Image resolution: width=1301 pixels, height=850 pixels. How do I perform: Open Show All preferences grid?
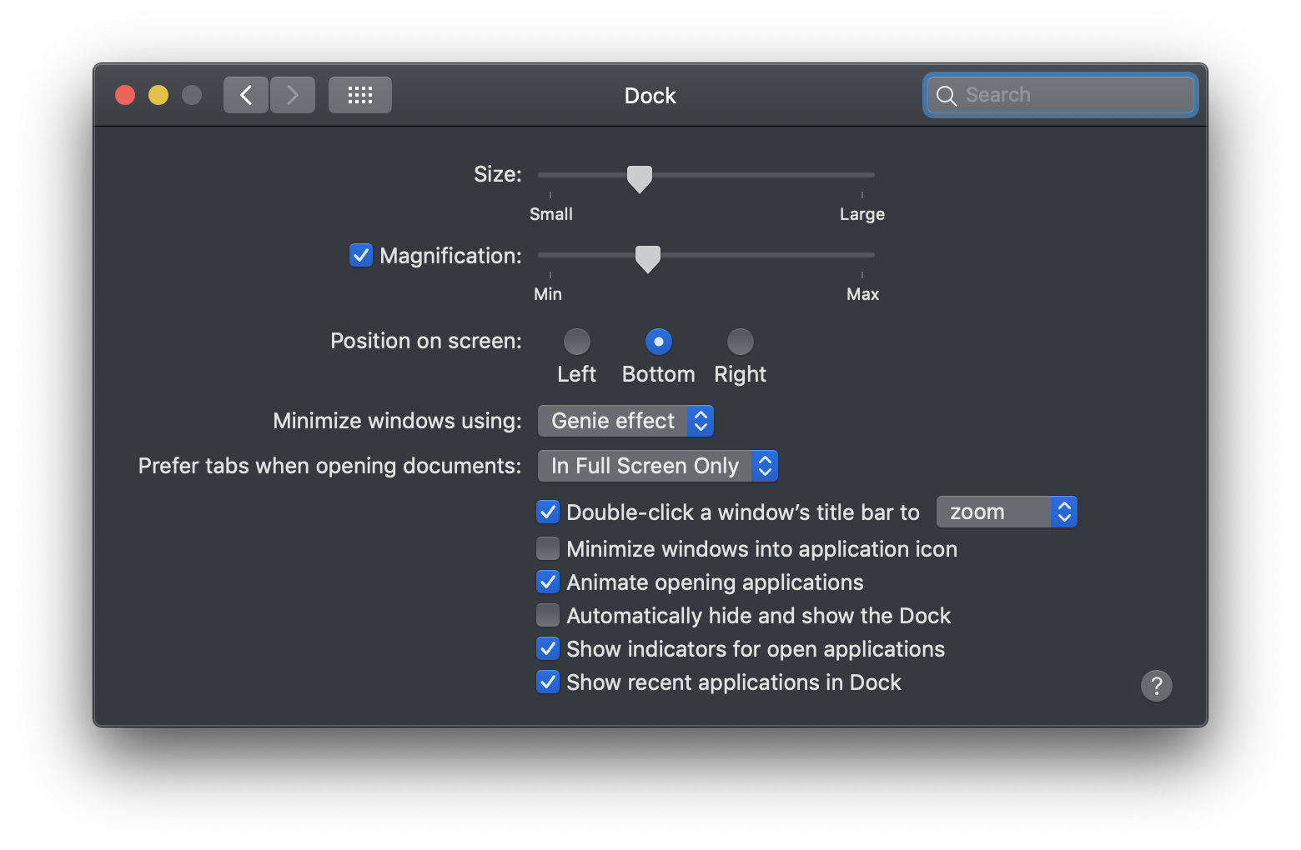[359, 94]
